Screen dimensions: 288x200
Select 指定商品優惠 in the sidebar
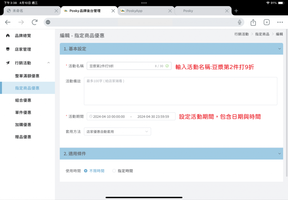pyautogui.click(x=27, y=88)
